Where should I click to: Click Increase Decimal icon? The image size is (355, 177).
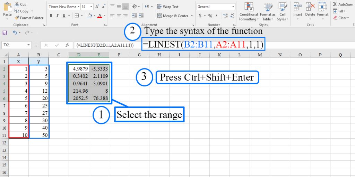(225, 16)
